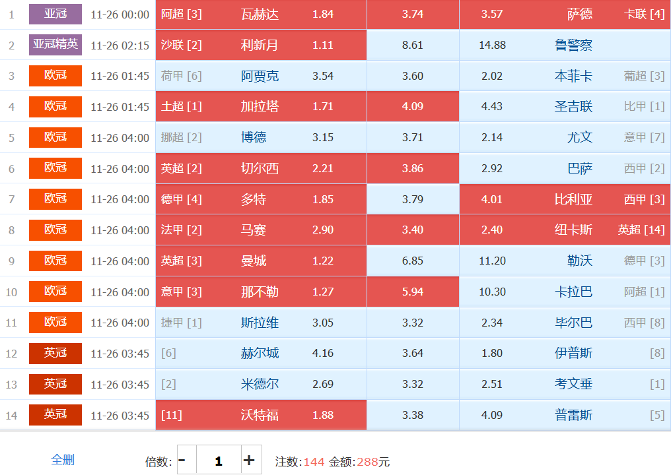671x475 pixels.
Task: Select home win 赫尔城 at odds 4.16
Action: pyautogui.click(x=261, y=353)
